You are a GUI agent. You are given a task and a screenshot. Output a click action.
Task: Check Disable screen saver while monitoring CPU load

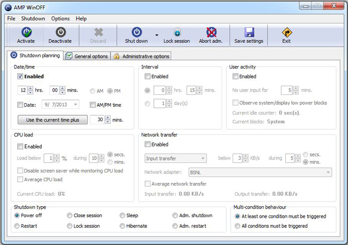20,170
